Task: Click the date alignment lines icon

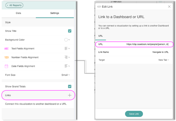Action: click(x=66, y=66)
